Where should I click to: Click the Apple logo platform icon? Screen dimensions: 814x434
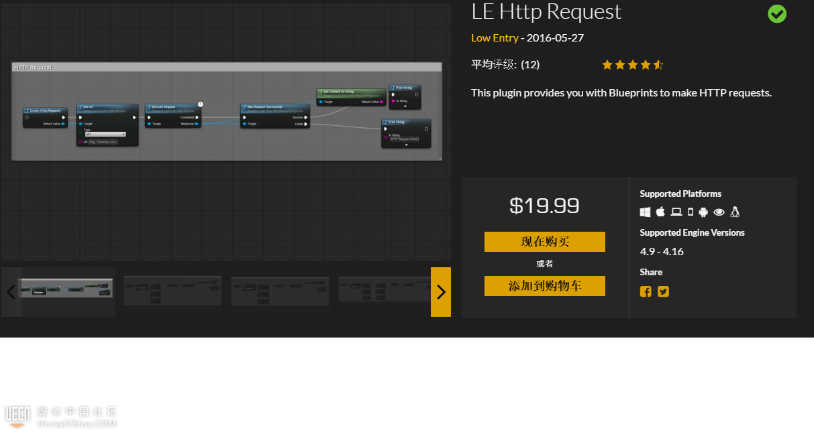(x=660, y=212)
